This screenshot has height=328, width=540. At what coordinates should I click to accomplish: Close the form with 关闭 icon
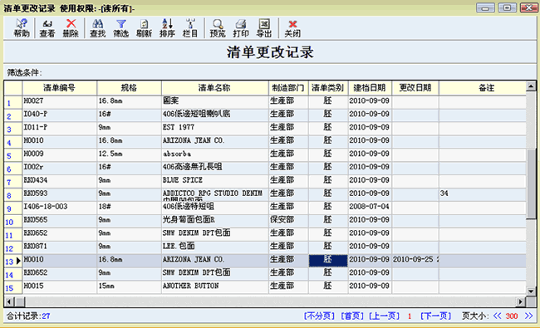click(292, 28)
